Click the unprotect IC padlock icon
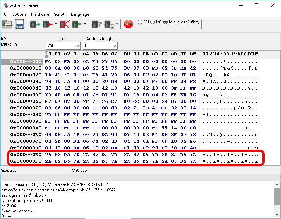The width and height of the screenshot is (281, 219). [x=109, y=24]
